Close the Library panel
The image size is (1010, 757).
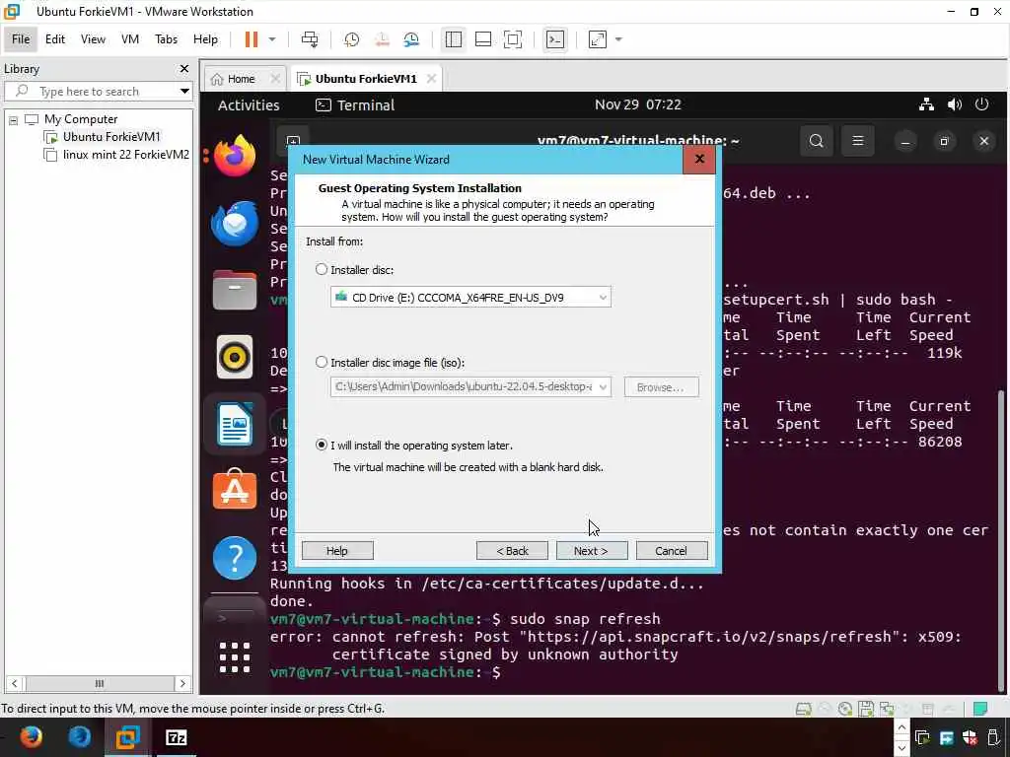pos(184,68)
